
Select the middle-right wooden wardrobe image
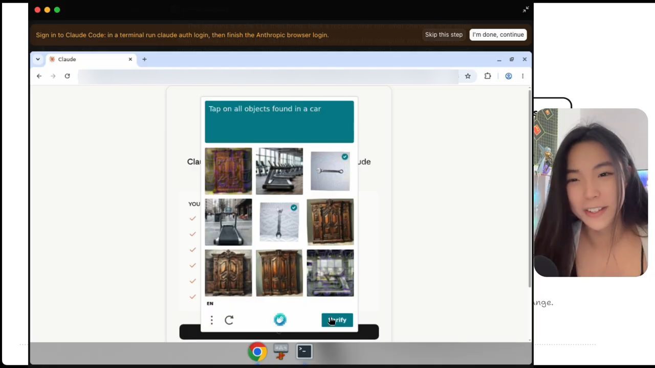(330, 222)
